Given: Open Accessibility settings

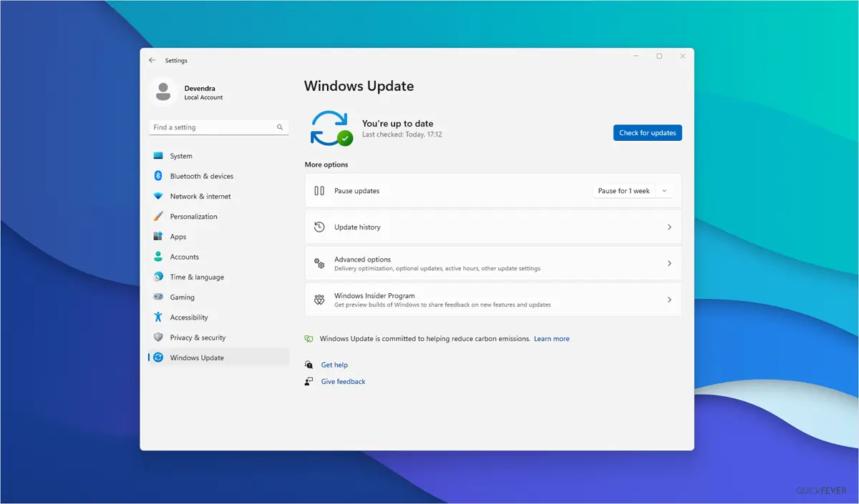Looking at the screenshot, I should [218, 317].
